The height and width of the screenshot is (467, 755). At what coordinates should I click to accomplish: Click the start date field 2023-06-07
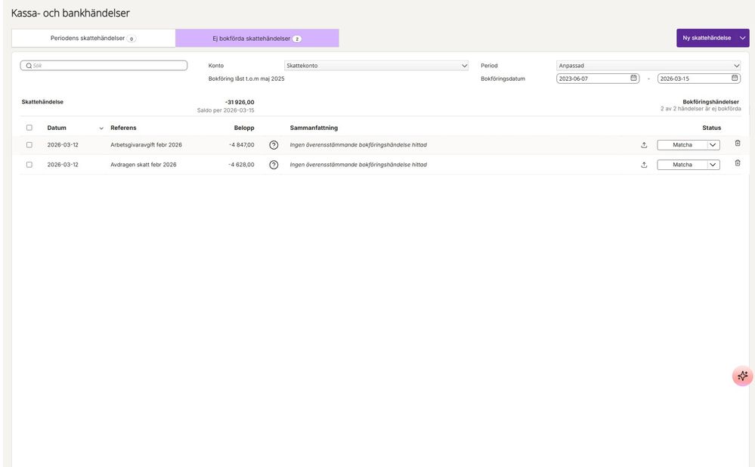point(598,79)
